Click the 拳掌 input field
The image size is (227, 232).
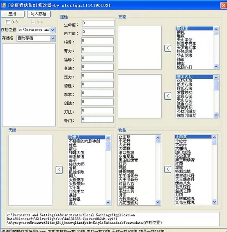click(98, 93)
